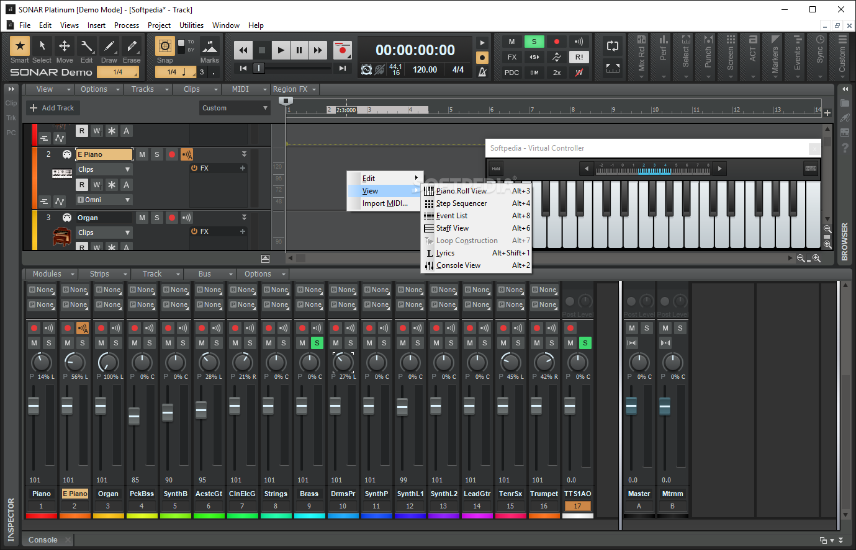The image size is (856, 550).
Task: Mute the Piano console strip
Action: coord(34,343)
